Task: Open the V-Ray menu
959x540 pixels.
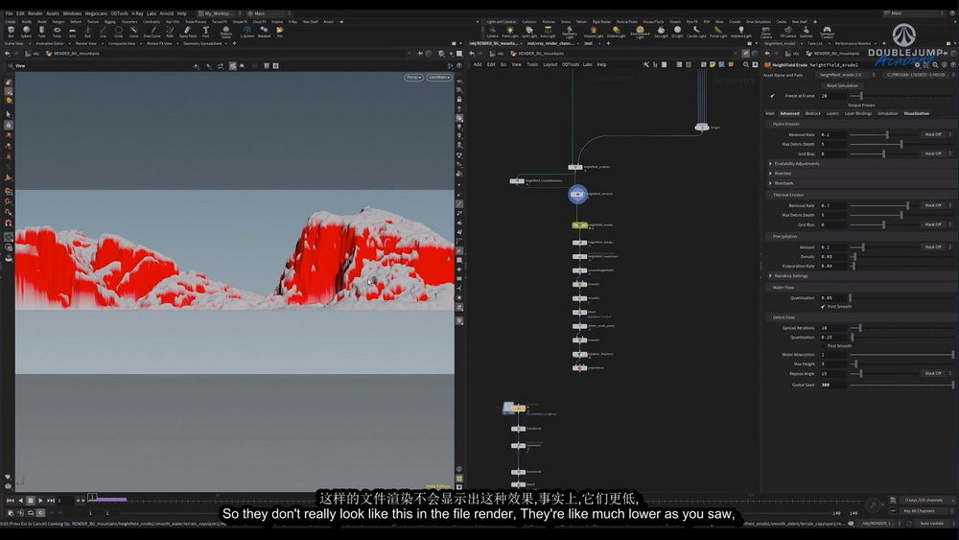Action: point(137,13)
